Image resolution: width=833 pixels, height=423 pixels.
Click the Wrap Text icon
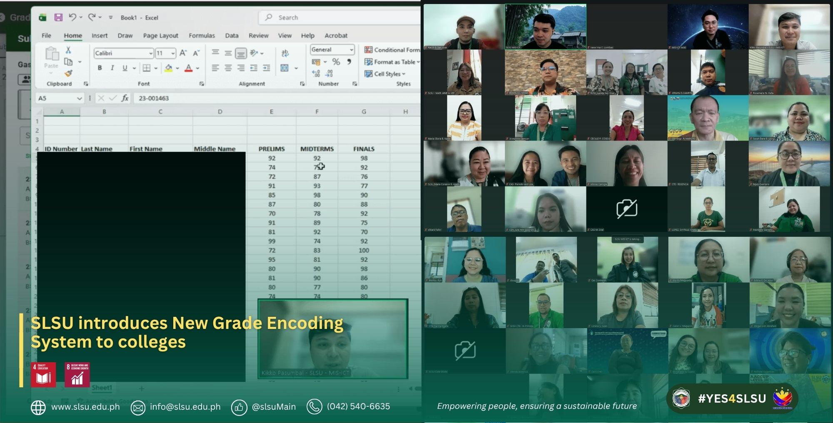[x=285, y=53]
